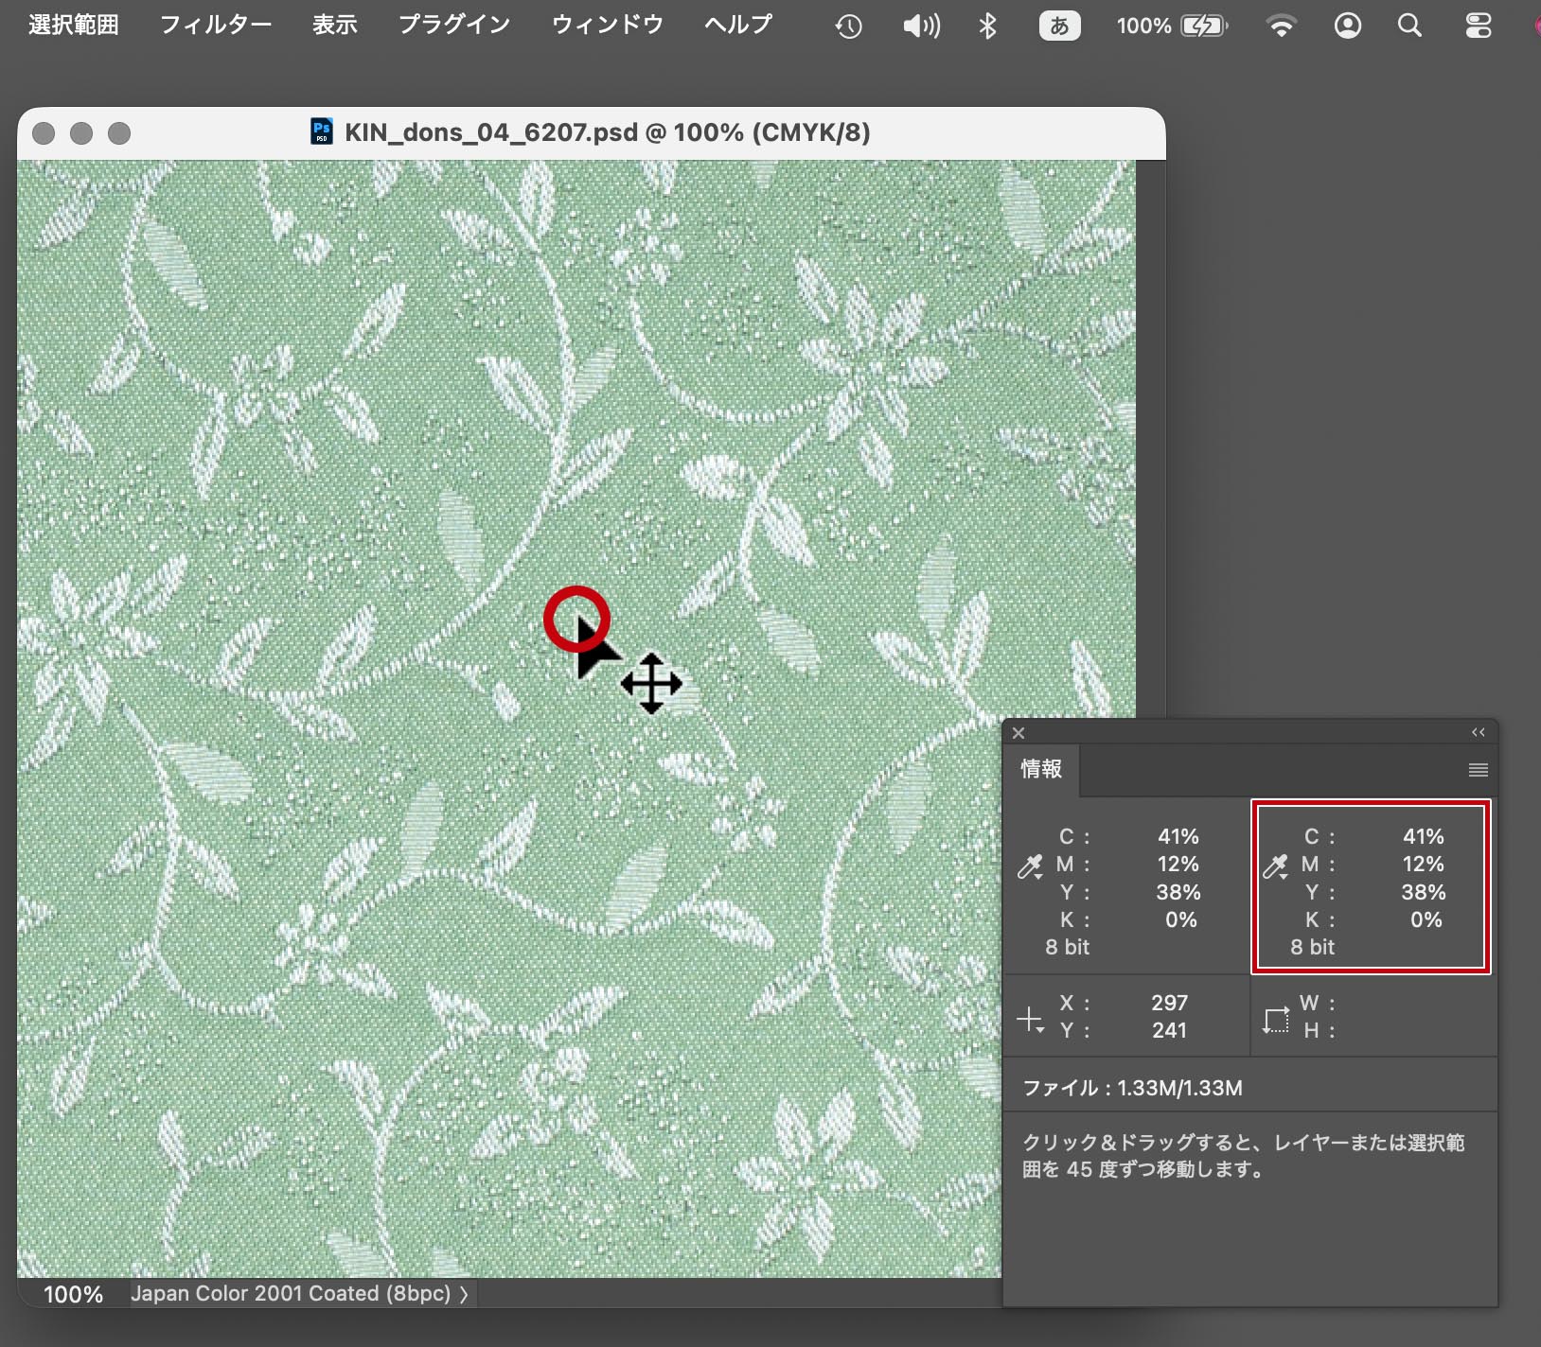Open the Info panel hamburger menu
Screen dimensions: 1541x1347
click(x=1478, y=770)
